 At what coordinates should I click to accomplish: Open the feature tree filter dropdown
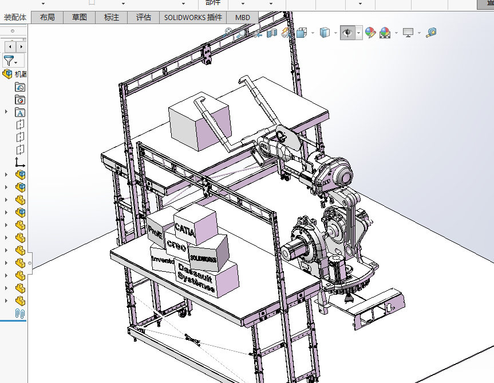[x=10, y=61]
